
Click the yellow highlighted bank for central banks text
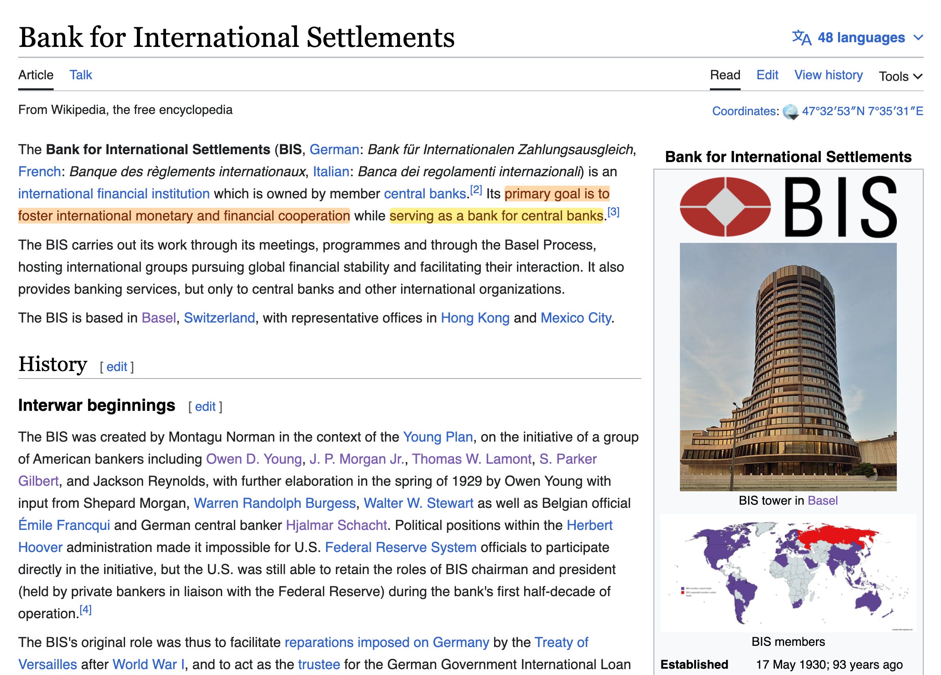(x=496, y=216)
